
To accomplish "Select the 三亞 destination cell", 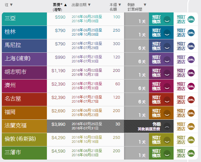I will (x=24, y=19).
